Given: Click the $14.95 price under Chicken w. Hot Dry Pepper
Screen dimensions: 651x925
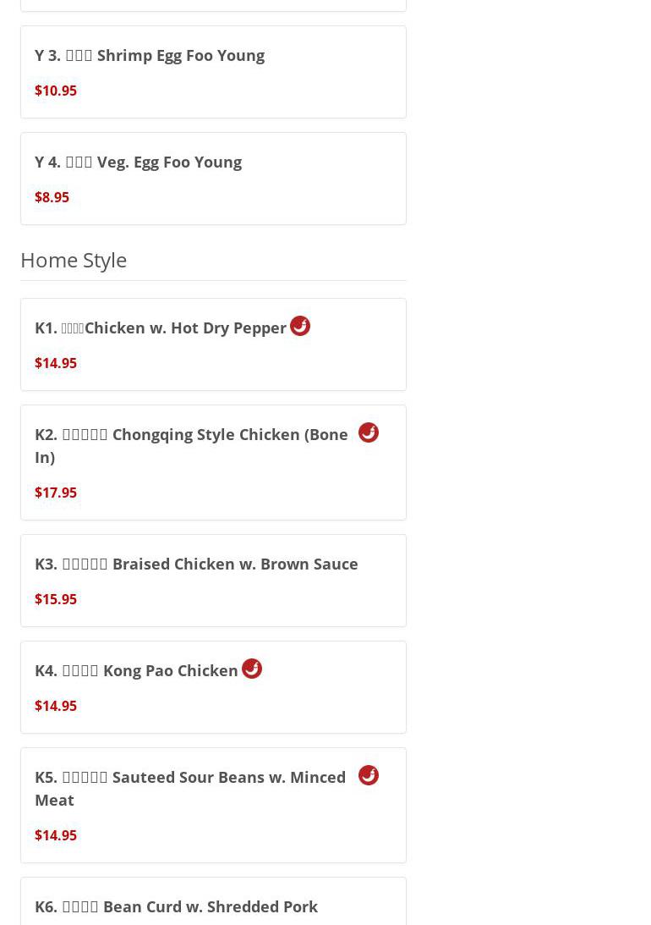Looking at the screenshot, I should pos(56,363).
